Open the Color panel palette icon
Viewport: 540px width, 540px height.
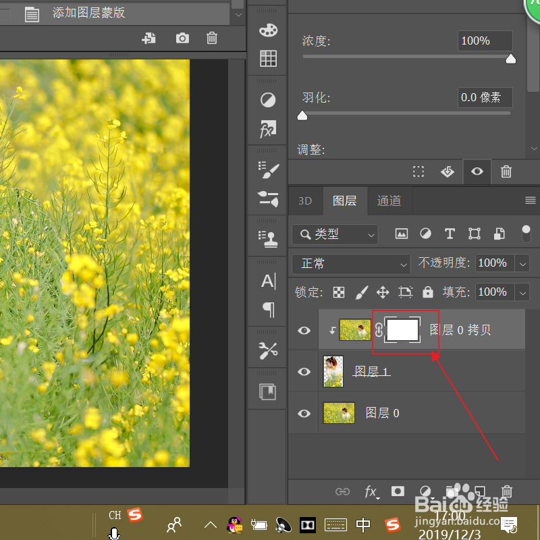(x=268, y=30)
